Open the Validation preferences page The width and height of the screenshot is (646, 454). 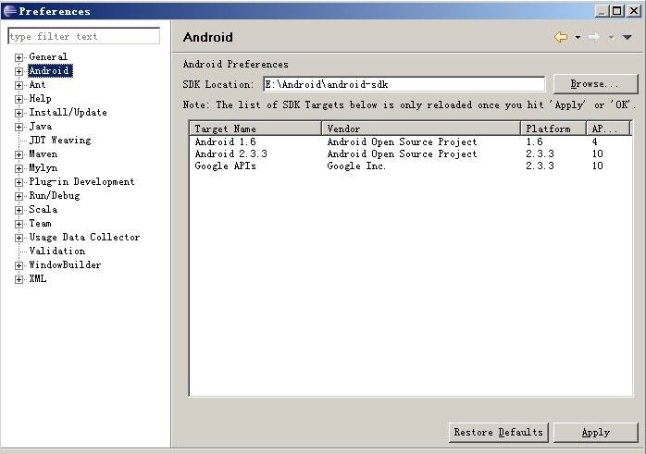57,252
